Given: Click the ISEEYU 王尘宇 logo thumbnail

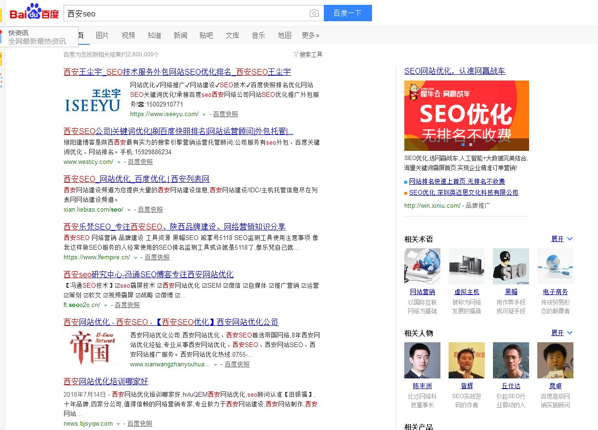Looking at the screenshot, I should (92, 99).
